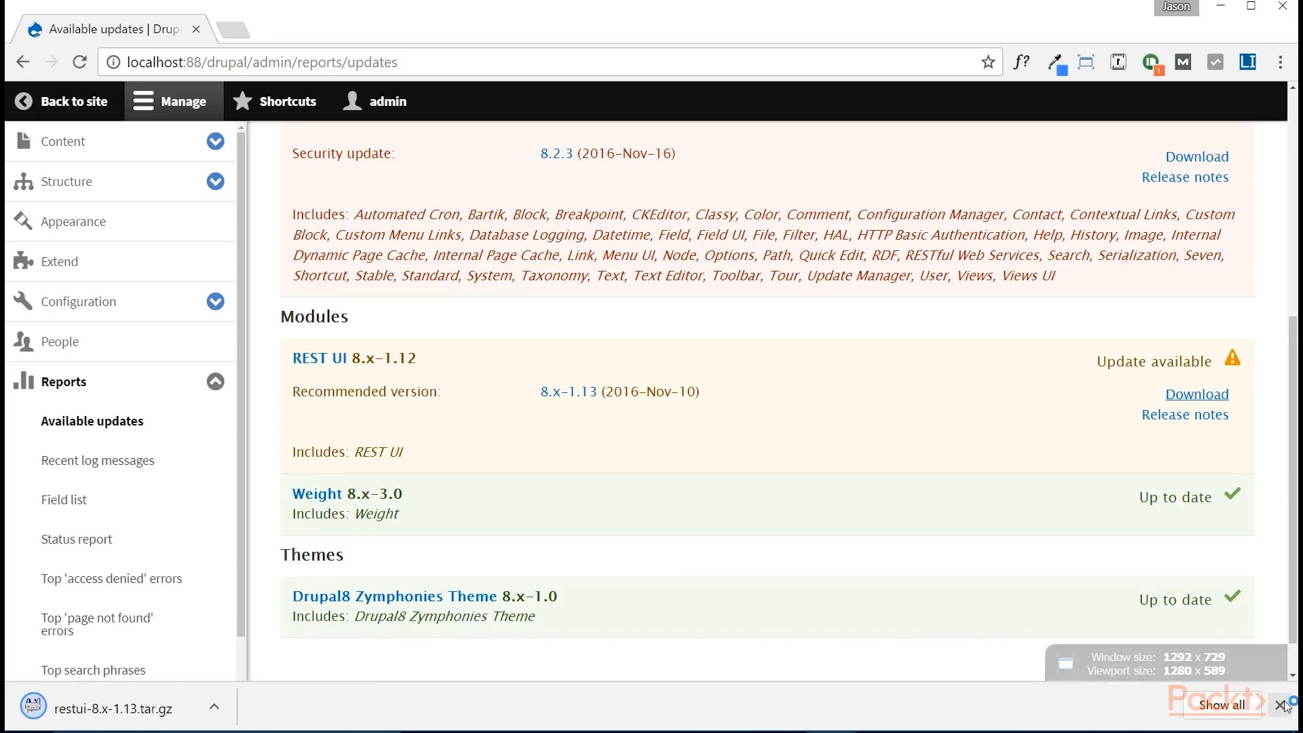This screenshot has height=733, width=1303.
Task: Click the page vertical scrollbar
Action: (x=1292, y=475)
